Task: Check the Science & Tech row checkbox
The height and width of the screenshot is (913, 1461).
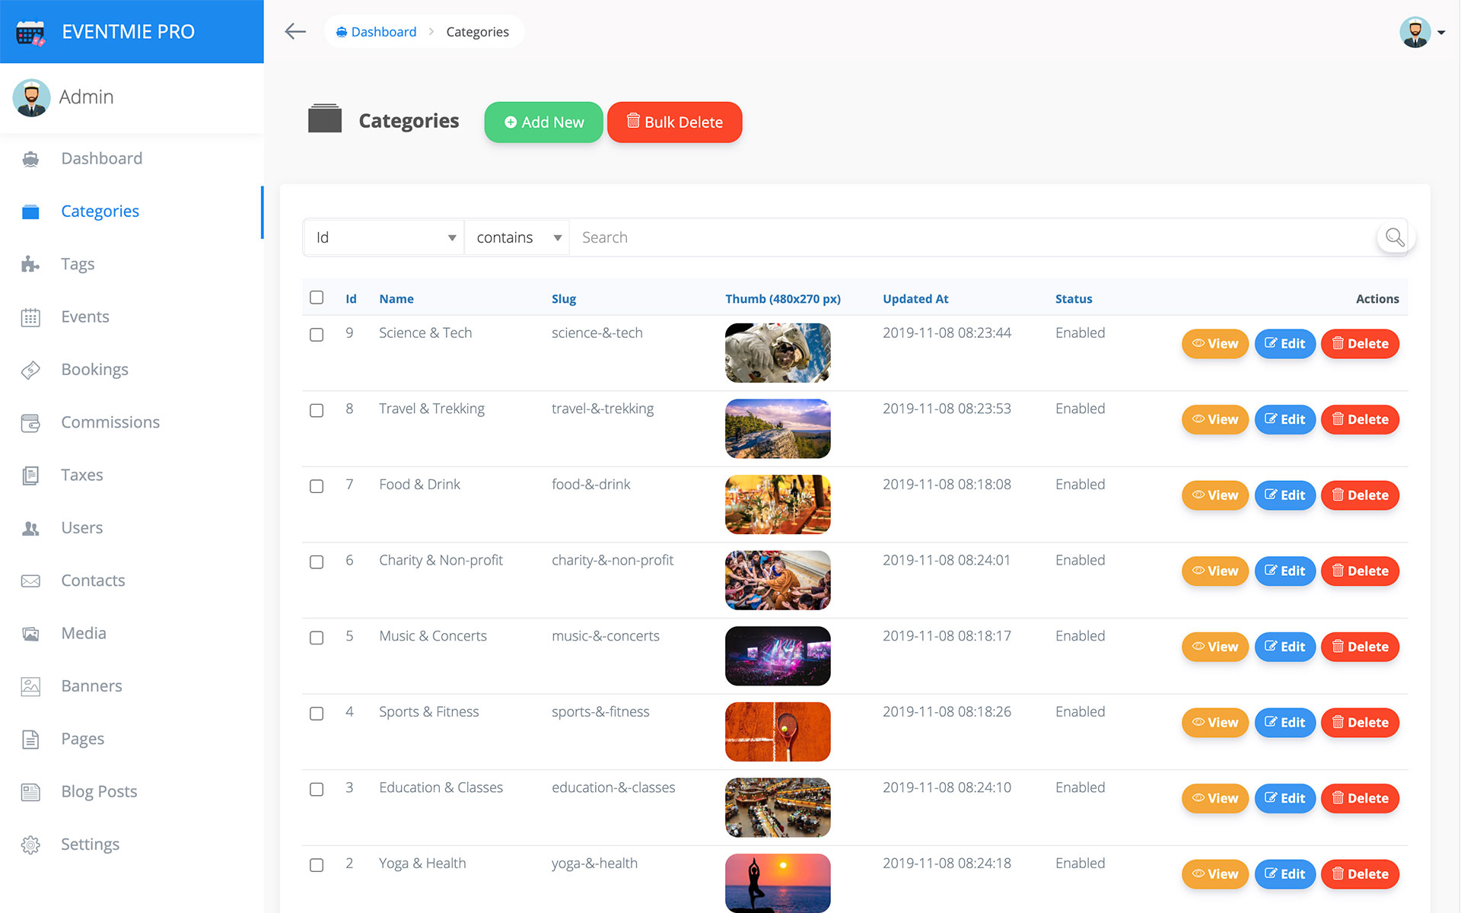Action: pyautogui.click(x=317, y=335)
